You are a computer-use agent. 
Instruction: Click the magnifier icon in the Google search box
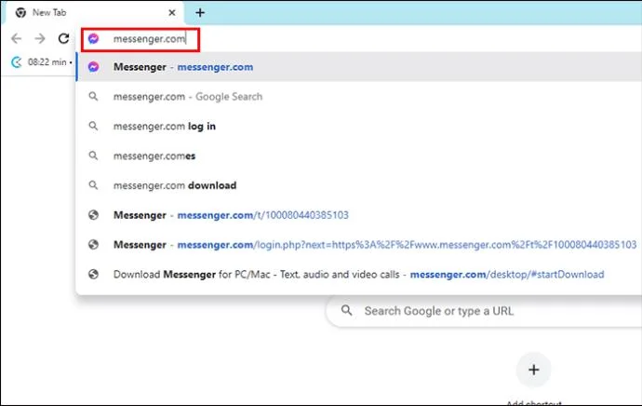pos(347,310)
